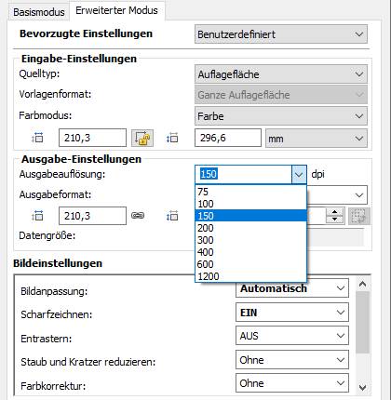Toggle the aspect ratio lock icon
This screenshot has height=400, width=391.
pos(142,138)
